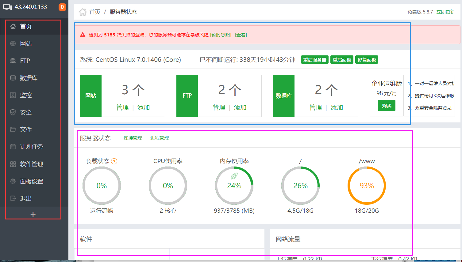Click the CentOS Linux 7.0.1406 system text
This screenshot has height=262, width=462.
coord(138,60)
